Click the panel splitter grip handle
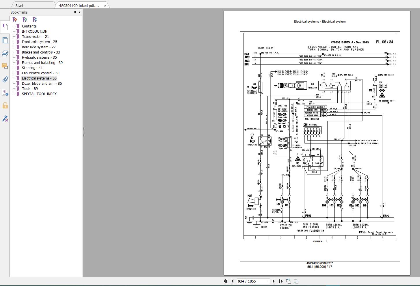 [x=84, y=132]
